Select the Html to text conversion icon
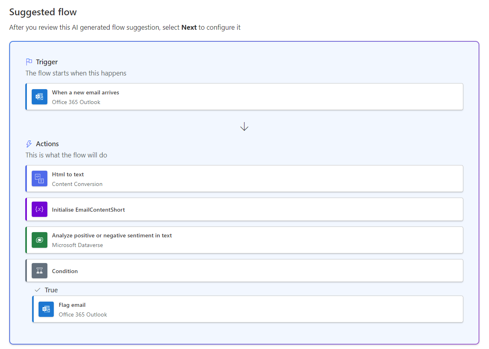Viewport: 489px width, 349px height. (x=39, y=178)
